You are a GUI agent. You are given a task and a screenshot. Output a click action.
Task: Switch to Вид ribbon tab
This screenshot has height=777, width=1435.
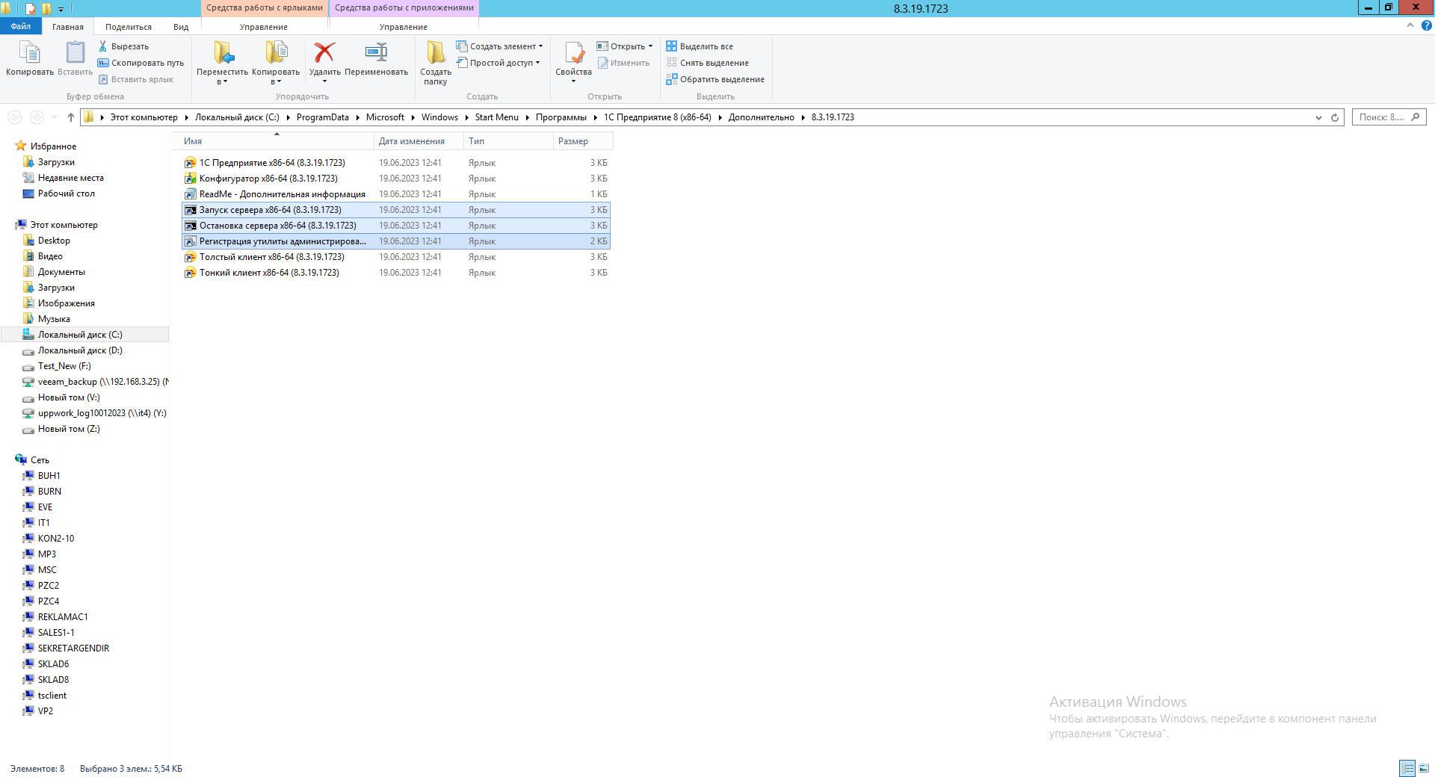(x=181, y=27)
